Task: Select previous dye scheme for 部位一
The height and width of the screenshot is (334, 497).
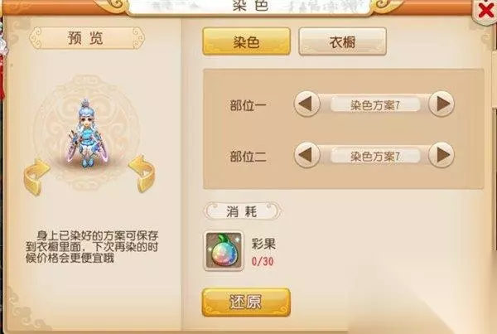Action: pos(306,104)
